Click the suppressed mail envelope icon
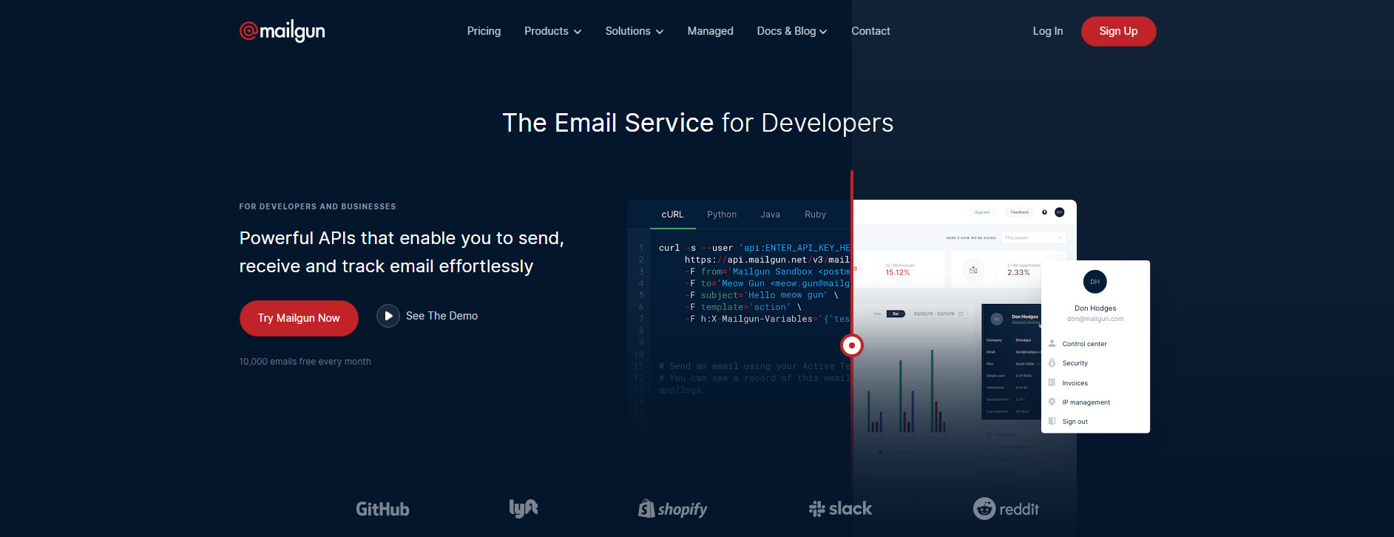Viewport: 1394px width, 537px height. [973, 270]
